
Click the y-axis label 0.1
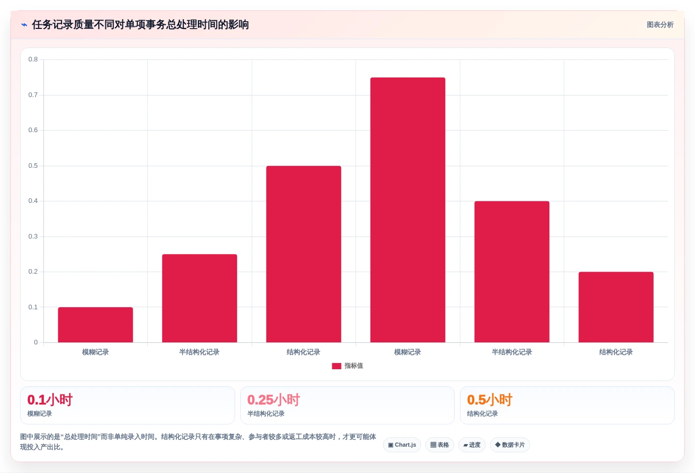coord(33,307)
